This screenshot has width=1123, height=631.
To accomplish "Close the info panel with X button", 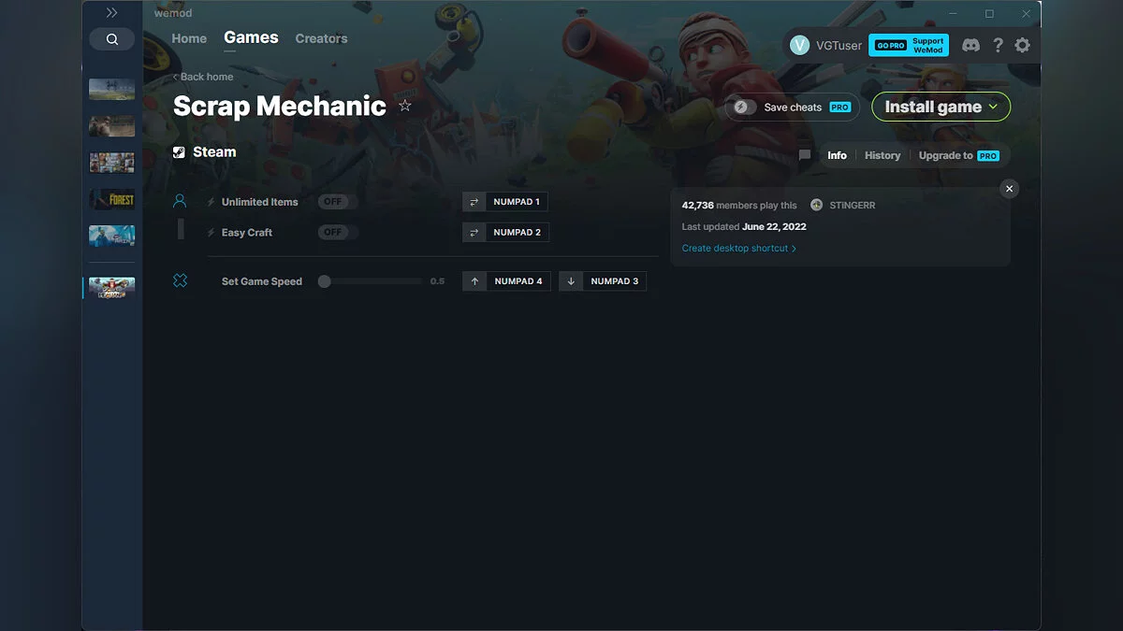I will tap(1009, 189).
